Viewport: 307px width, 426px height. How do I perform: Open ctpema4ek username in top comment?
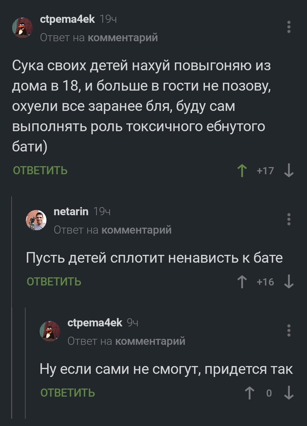(67, 19)
